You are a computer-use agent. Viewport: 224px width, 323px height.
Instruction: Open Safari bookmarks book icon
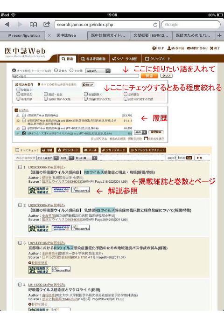[x=33, y=25]
